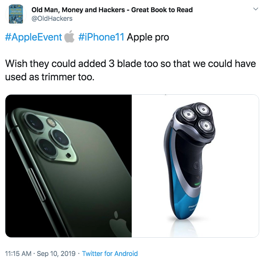Viewport: 262px width, 261px height.
Task: Click the 11:15 AM timestamp
Action: coord(18,253)
